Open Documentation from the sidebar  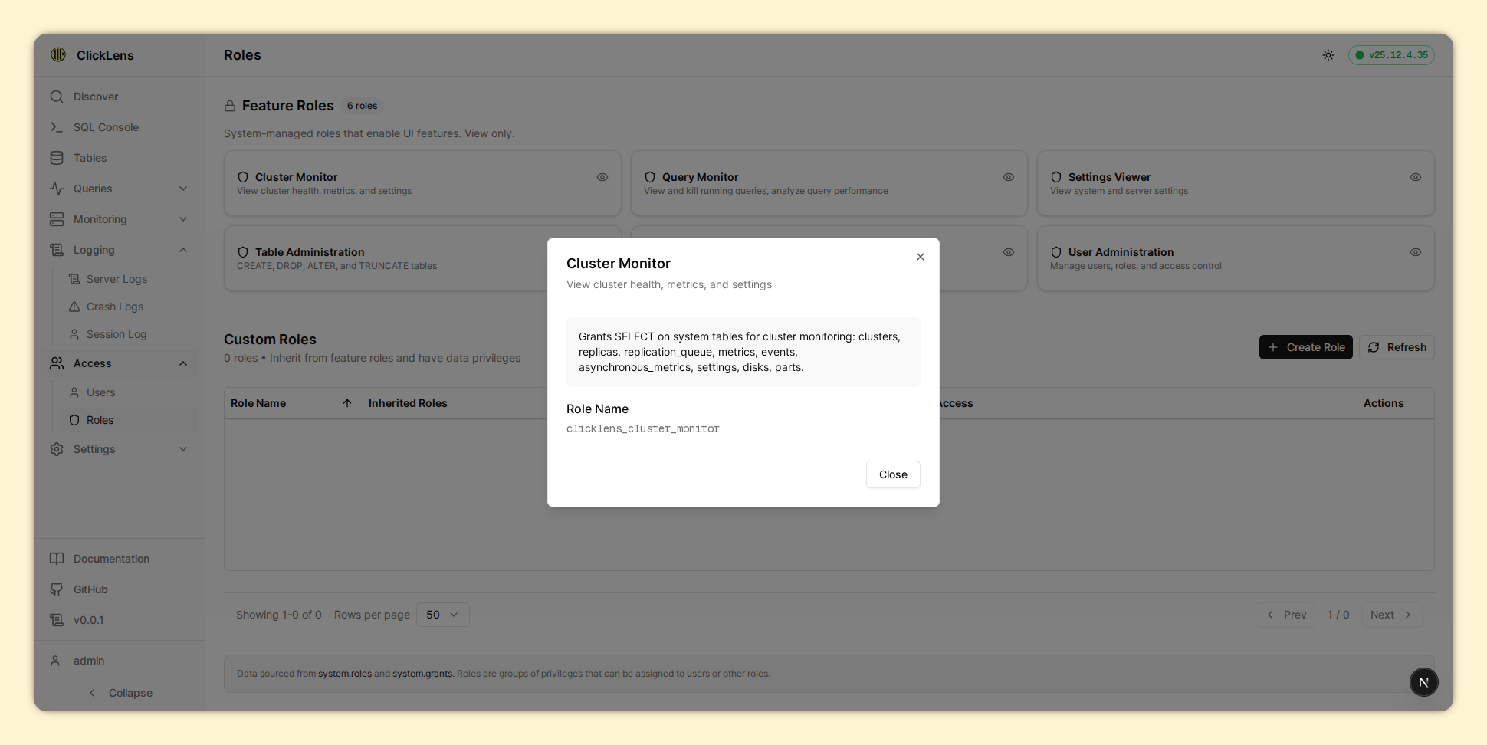click(111, 559)
